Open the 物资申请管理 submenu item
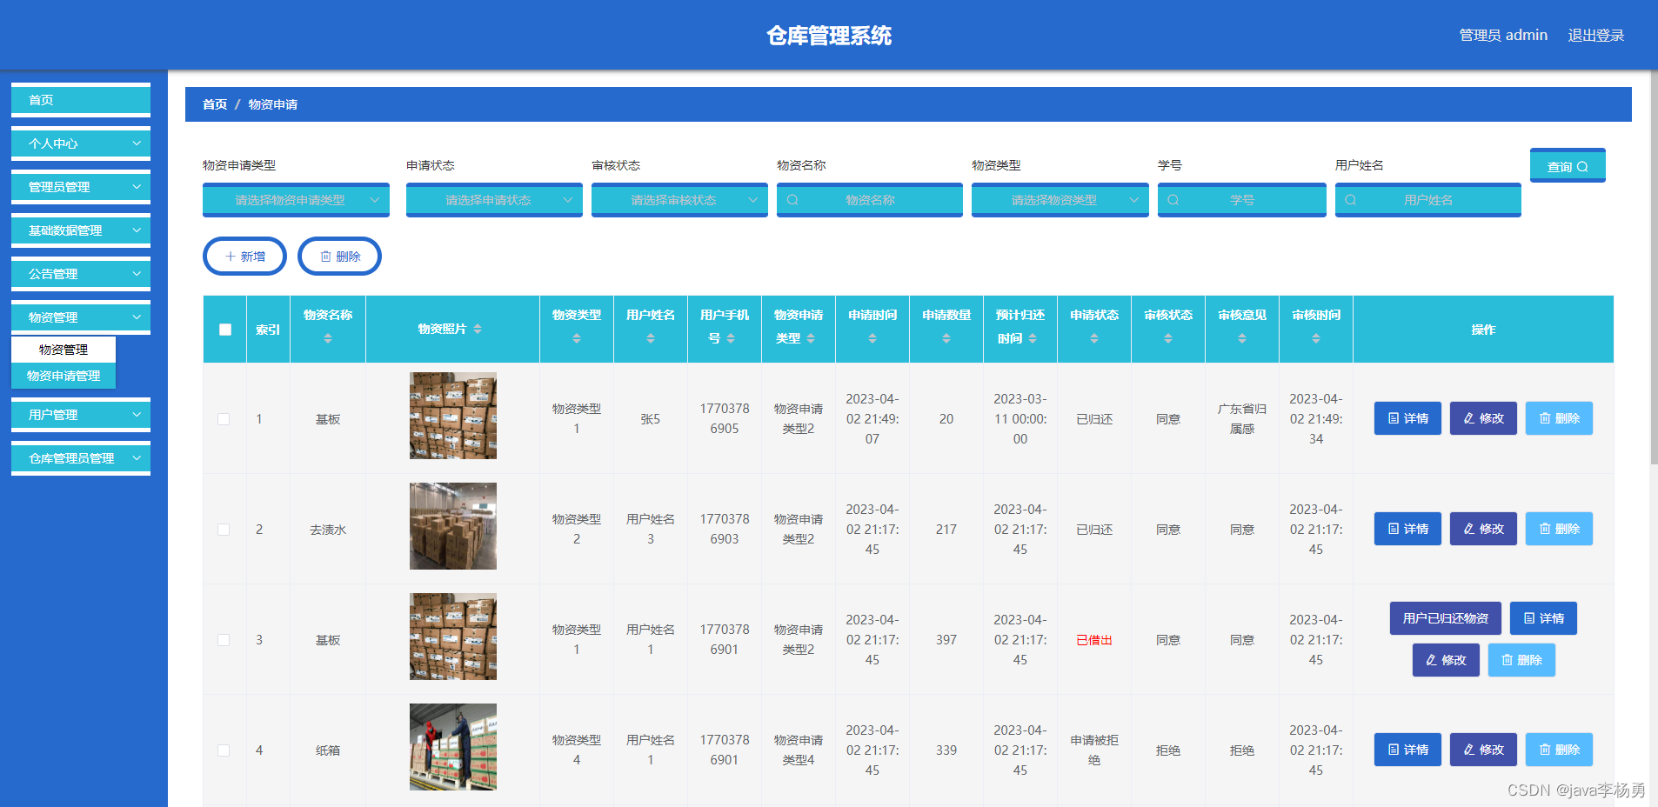The width and height of the screenshot is (1658, 807). 64,376
